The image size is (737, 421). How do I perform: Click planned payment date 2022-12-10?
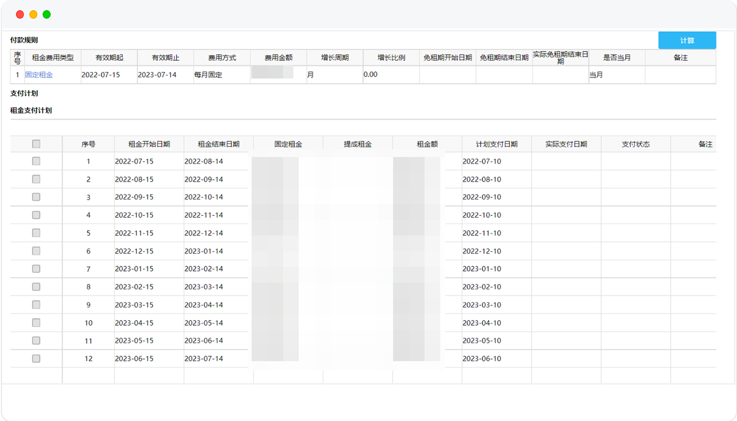coord(482,251)
